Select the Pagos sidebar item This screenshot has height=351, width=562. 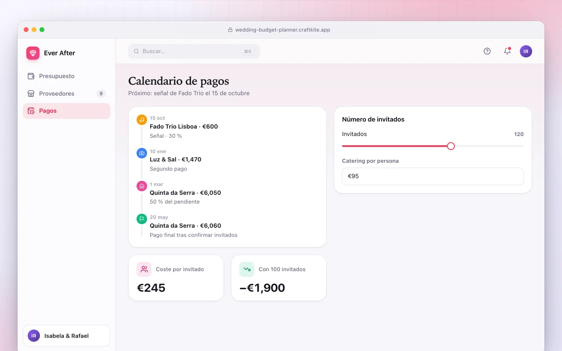(66, 111)
